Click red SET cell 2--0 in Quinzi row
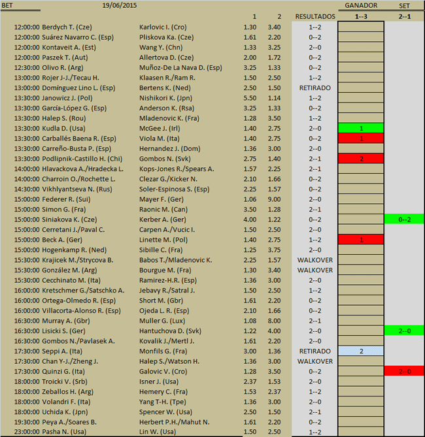Viewport: 425px width, 437px height. [404, 371]
